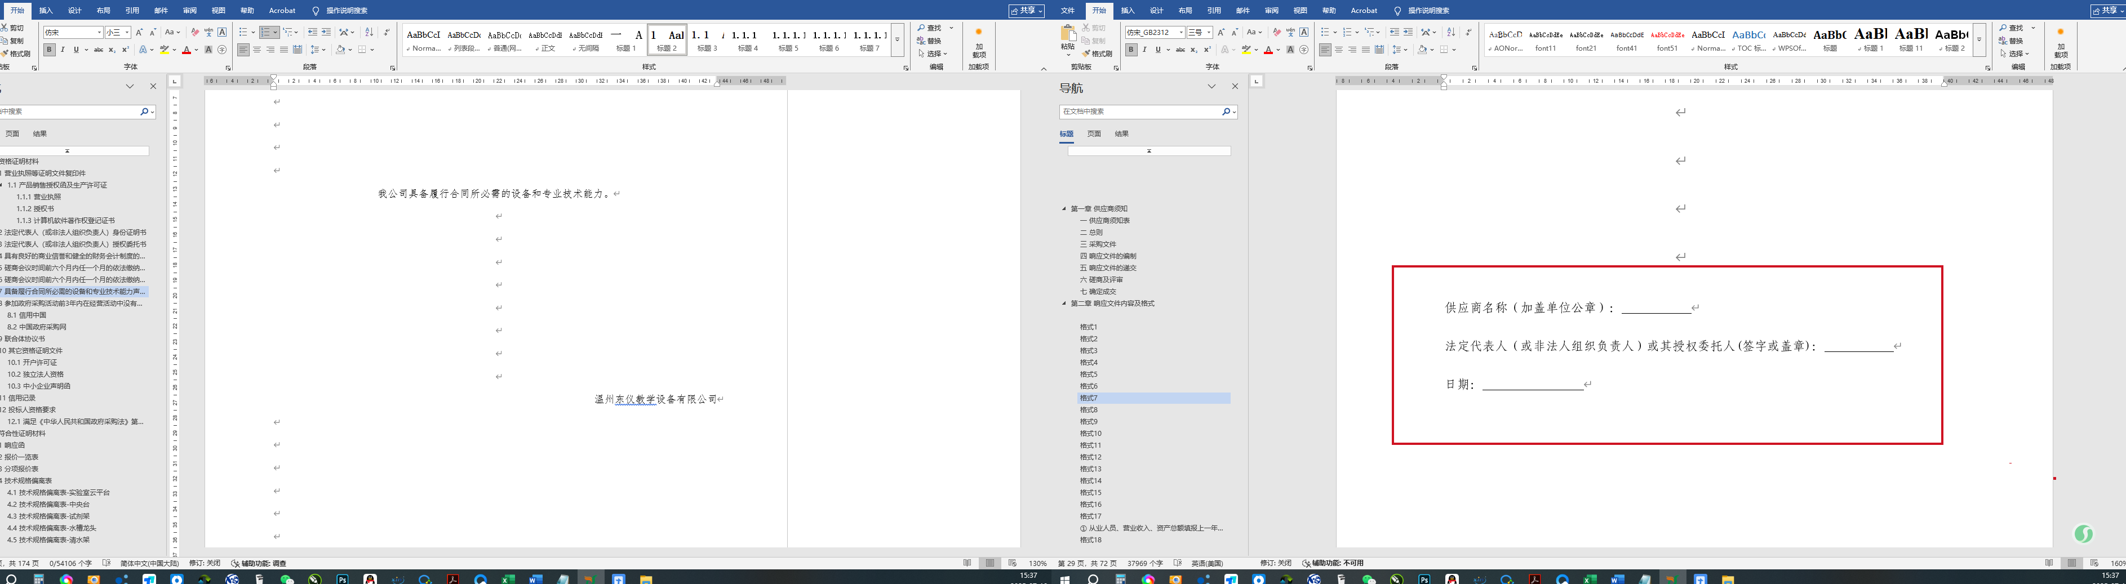Click the character border icon in left window
The width and height of the screenshot is (2126, 584).
[222, 32]
